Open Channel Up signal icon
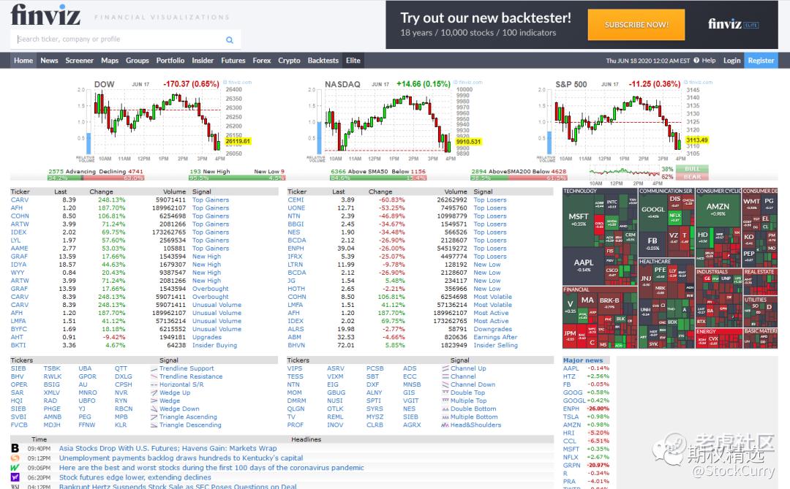Image resolution: width=790 pixels, height=489 pixels. pyautogui.click(x=445, y=368)
